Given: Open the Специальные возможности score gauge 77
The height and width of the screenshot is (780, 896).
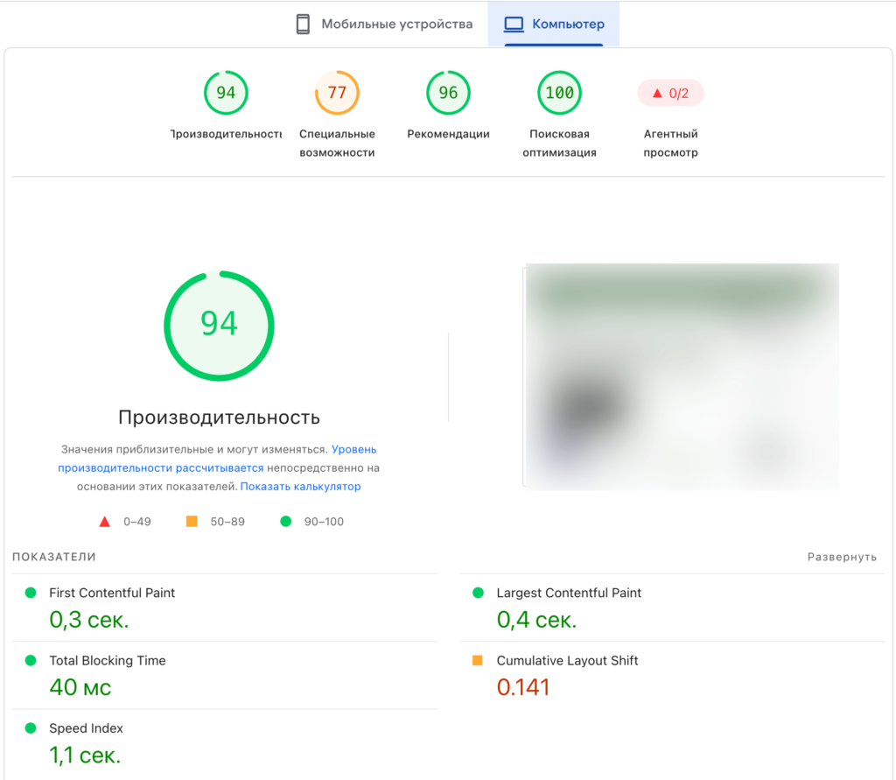Looking at the screenshot, I should (x=337, y=93).
